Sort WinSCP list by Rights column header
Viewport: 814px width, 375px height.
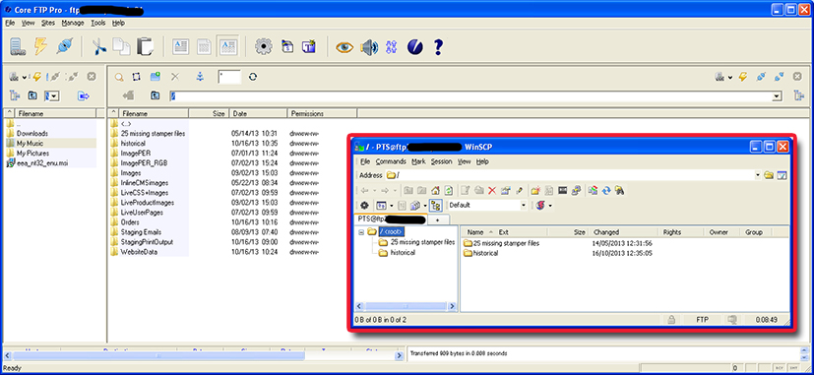click(680, 232)
